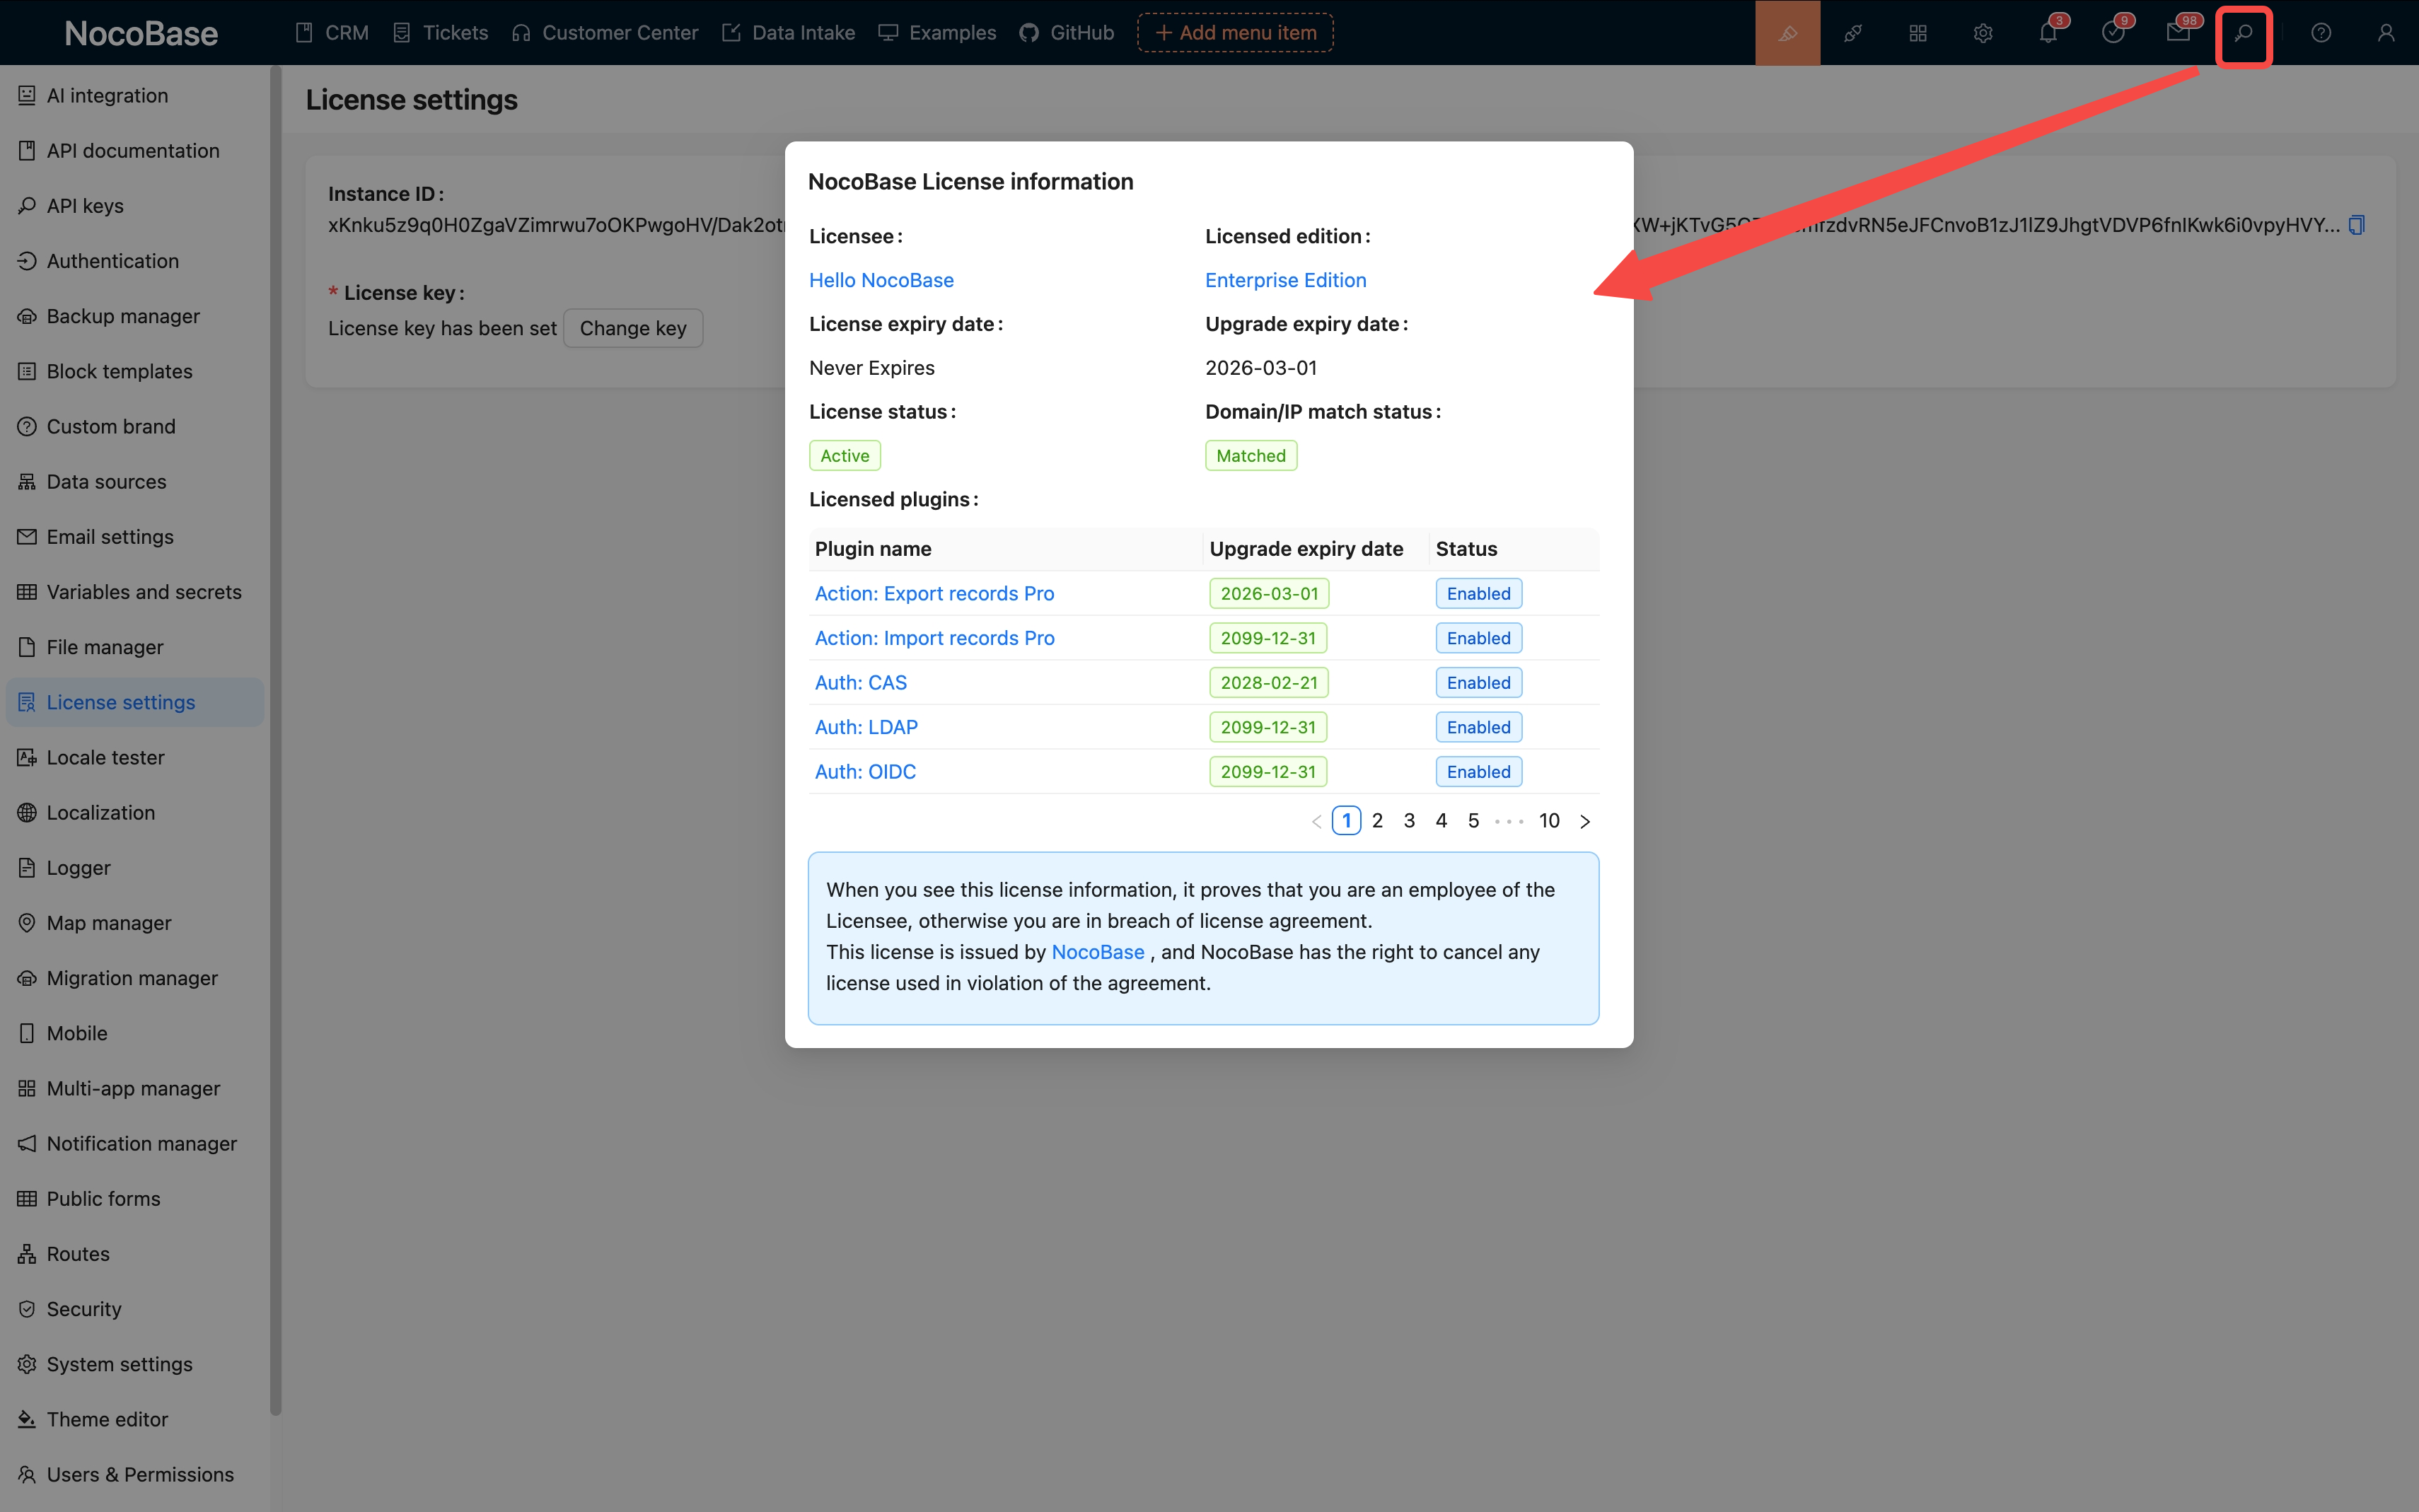Open AI integration in sidebar
This screenshot has width=2419, height=1512.
[x=135, y=96]
